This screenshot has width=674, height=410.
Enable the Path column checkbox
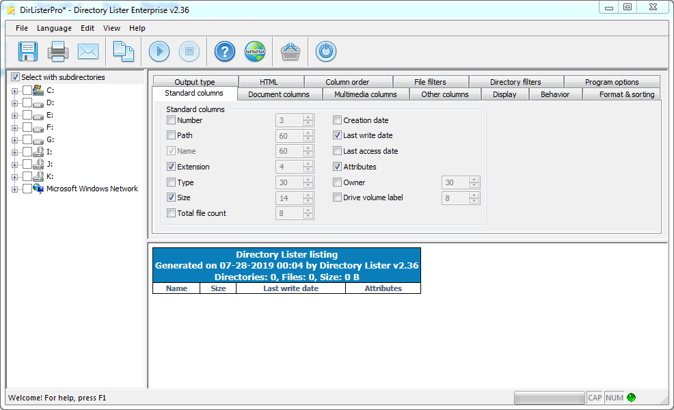pos(171,135)
